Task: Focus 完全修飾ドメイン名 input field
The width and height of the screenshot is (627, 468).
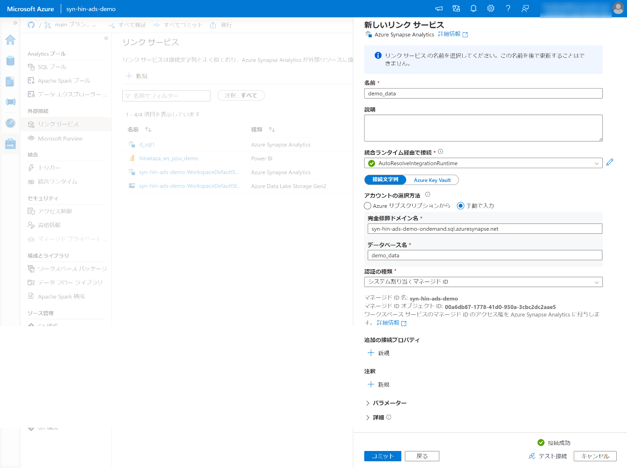Action: (x=485, y=228)
